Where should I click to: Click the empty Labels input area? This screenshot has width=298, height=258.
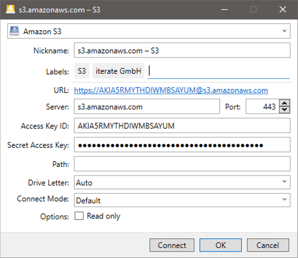tap(219, 71)
